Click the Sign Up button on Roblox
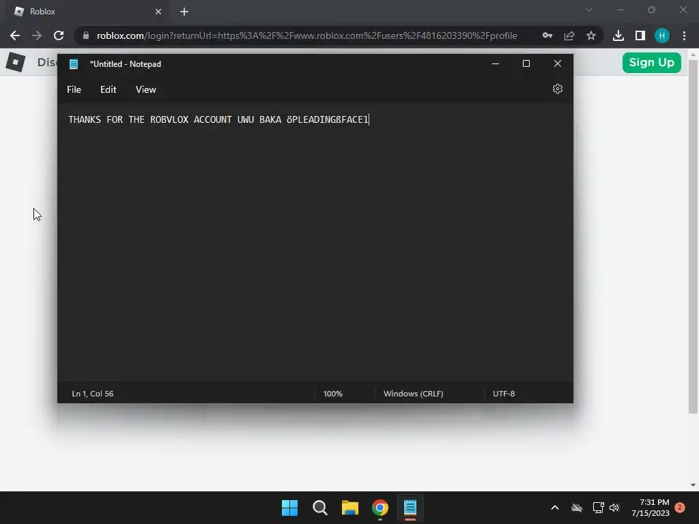This screenshot has width=699, height=524. [x=651, y=62]
